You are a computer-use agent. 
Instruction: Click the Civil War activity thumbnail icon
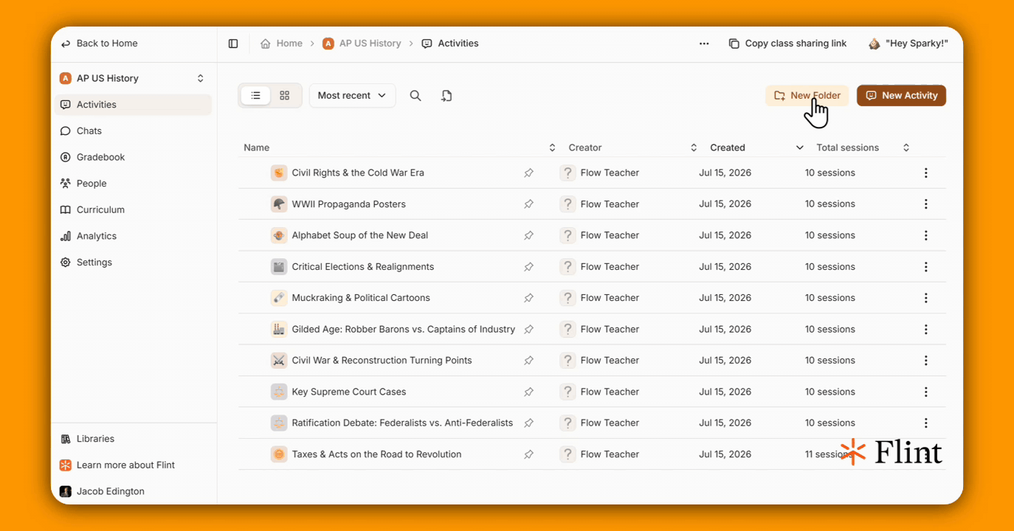coord(278,361)
